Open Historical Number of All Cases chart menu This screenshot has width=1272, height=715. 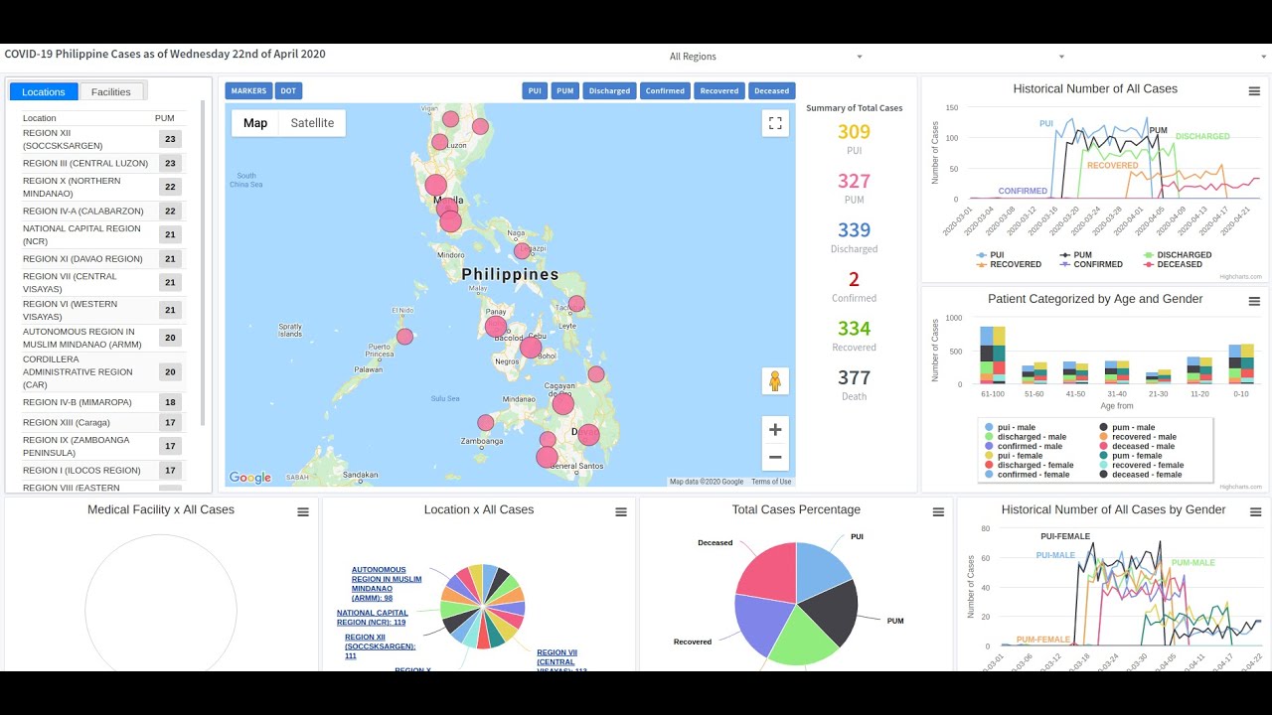tap(1254, 91)
